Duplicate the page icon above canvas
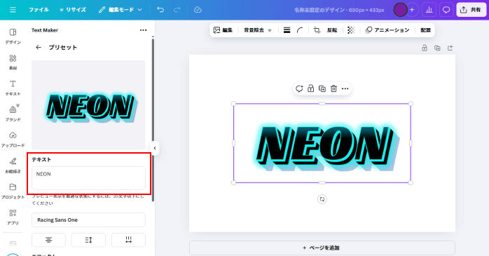This screenshot has height=256, width=489. [437, 48]
